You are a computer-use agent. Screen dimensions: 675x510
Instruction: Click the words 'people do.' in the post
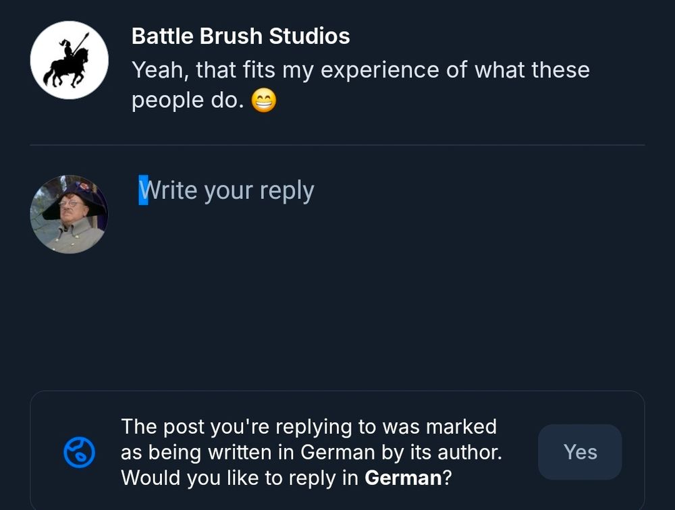pyautogui.click(x=187, y=101)
